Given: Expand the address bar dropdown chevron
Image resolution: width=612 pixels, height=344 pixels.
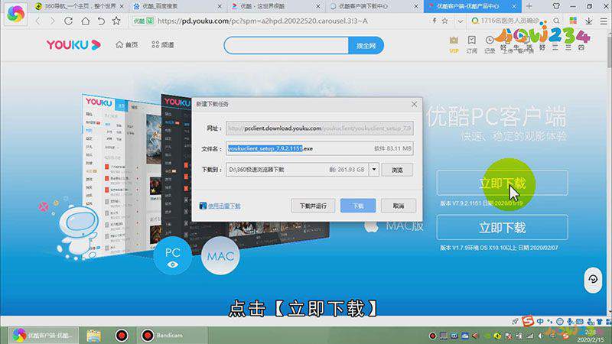Looking at the screenshot, I should (461, 21).
